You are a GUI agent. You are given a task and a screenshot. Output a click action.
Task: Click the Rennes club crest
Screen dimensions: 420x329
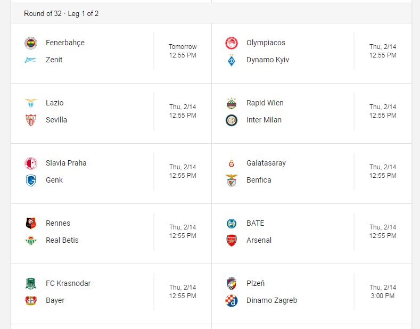tap(31, 223)
